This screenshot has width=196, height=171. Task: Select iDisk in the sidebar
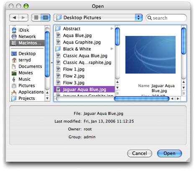[27, 30]
